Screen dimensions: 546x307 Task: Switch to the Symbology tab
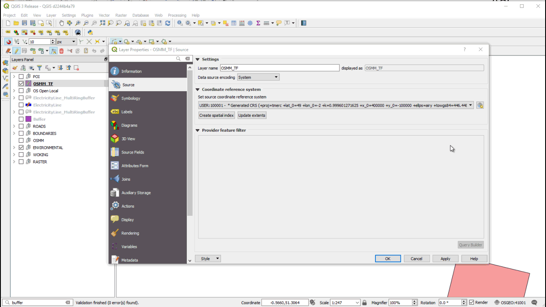point(148,98)
